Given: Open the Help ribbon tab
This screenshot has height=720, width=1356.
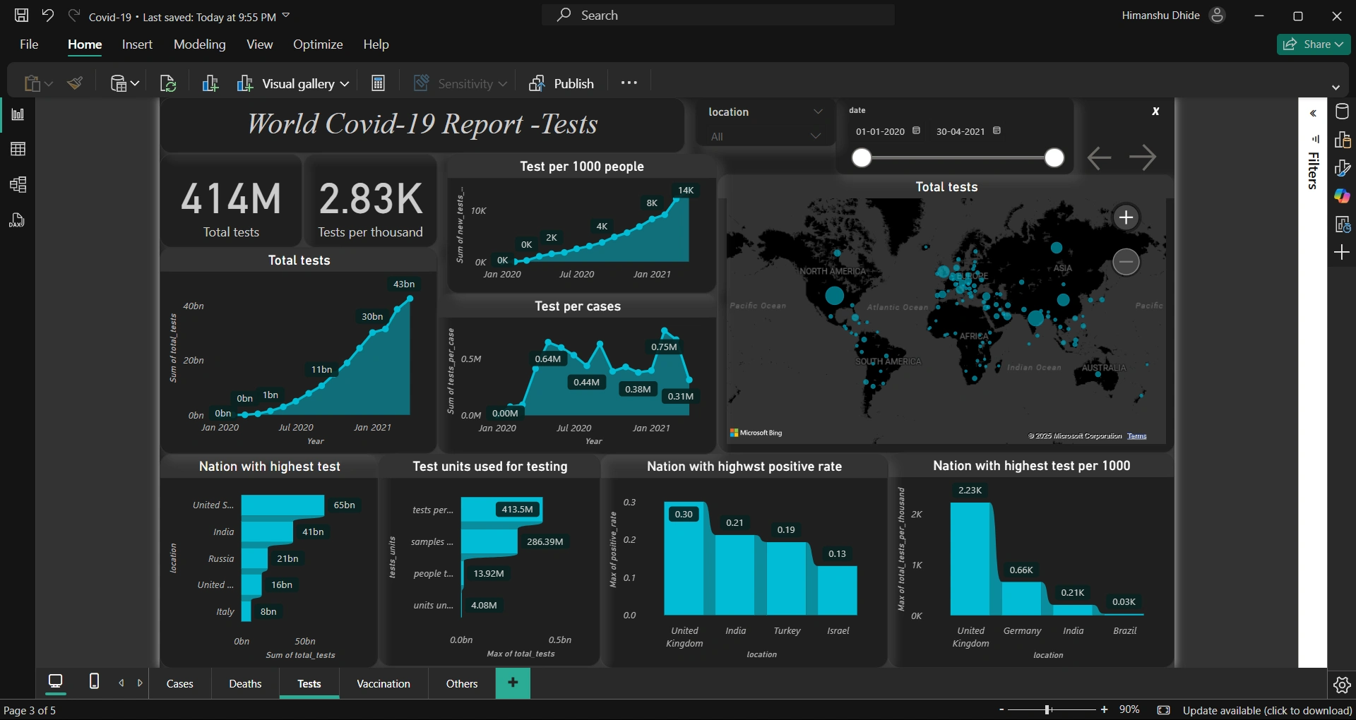Looking at the screenshot, I should [x=376, y=44].
